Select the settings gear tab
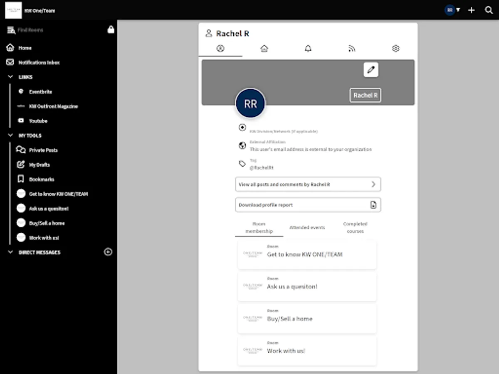This screenshot has height=374, width=499. (395, 48)
